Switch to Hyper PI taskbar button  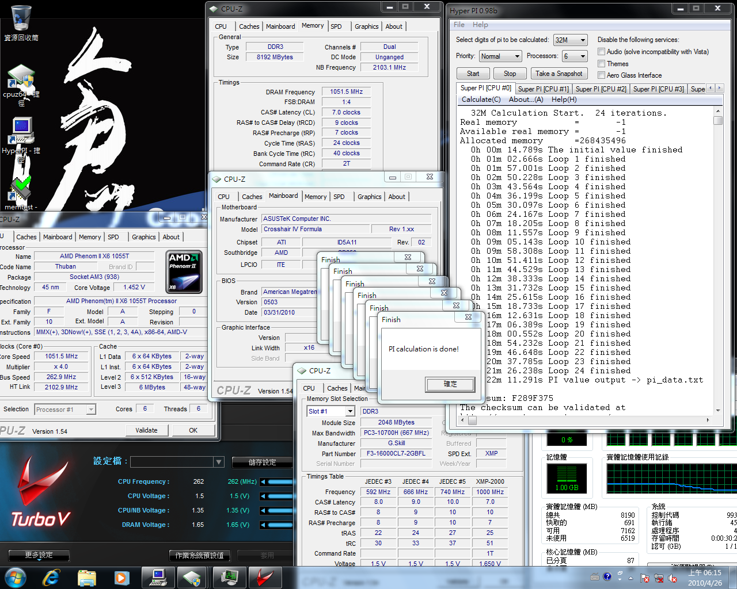tap(158, 577)
